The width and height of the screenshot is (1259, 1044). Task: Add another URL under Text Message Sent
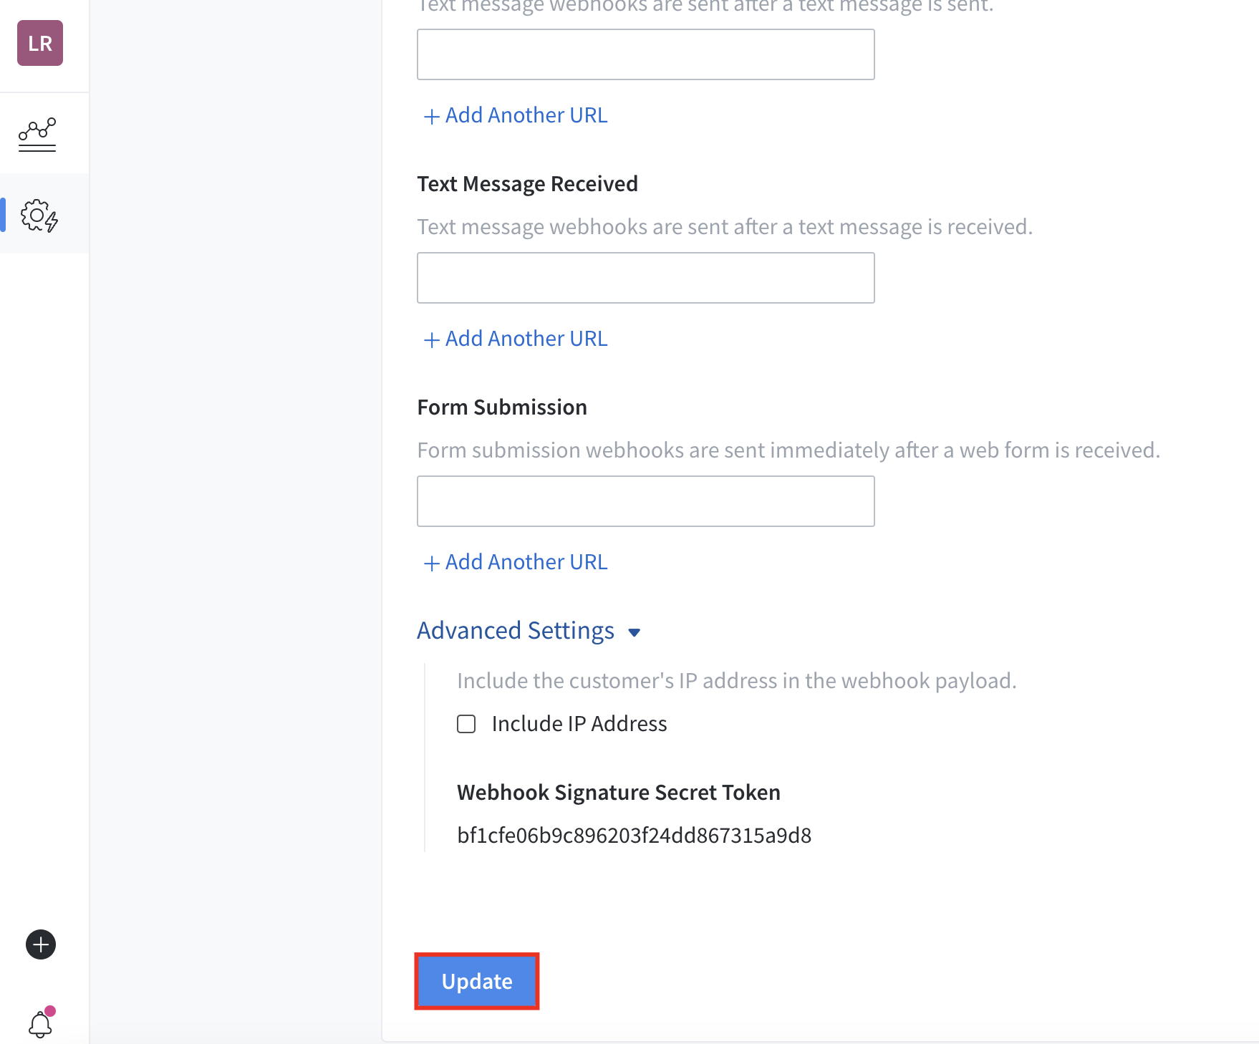(x=516, y=115)
